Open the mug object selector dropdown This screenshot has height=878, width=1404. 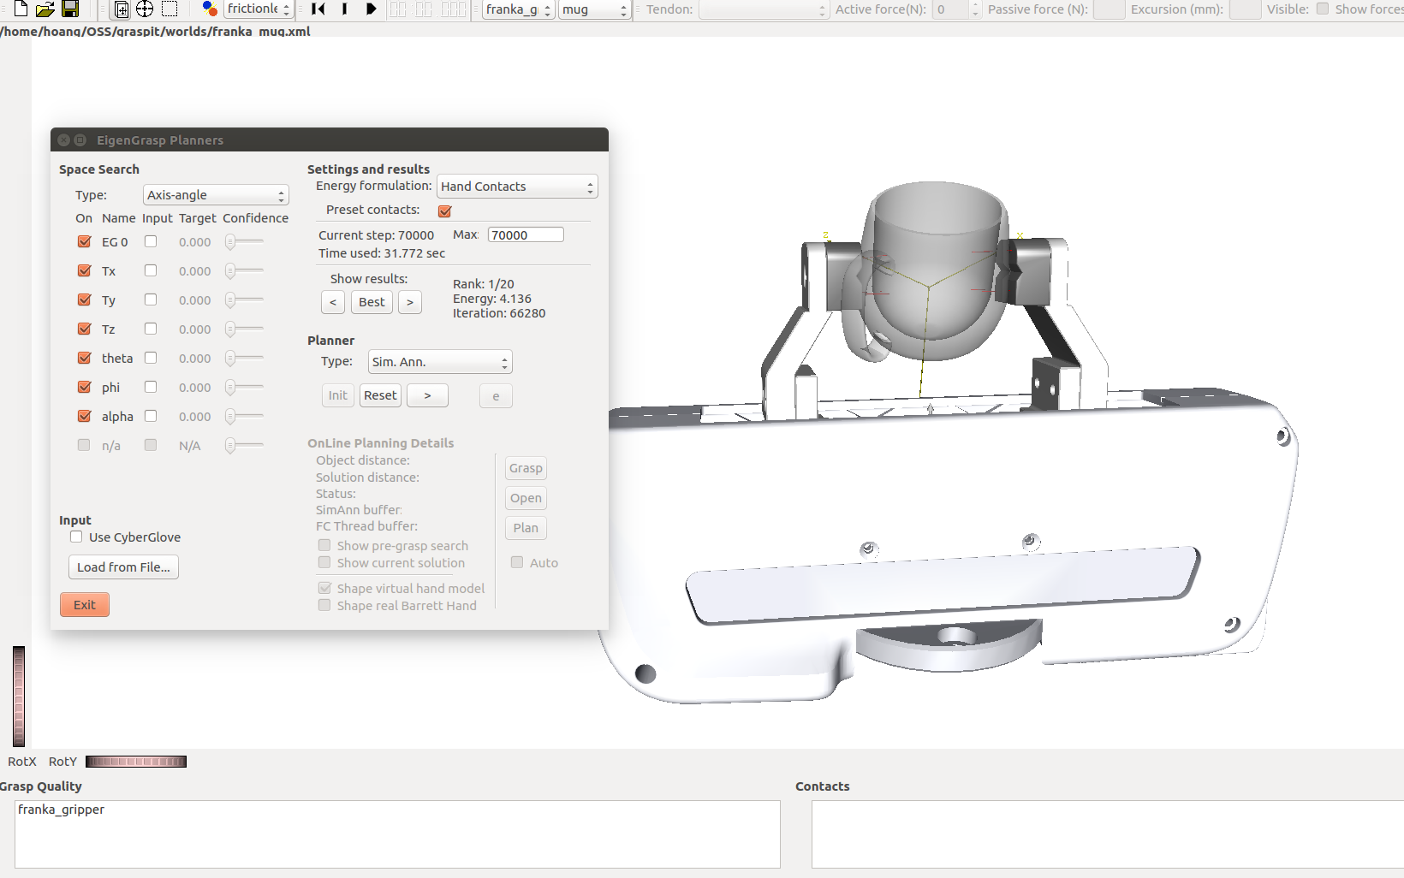(x=594, y=9)
